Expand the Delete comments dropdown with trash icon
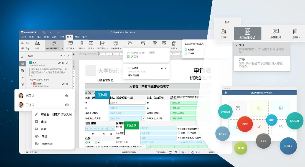Screen dimensions: 305x167 [x=295, y=33]
